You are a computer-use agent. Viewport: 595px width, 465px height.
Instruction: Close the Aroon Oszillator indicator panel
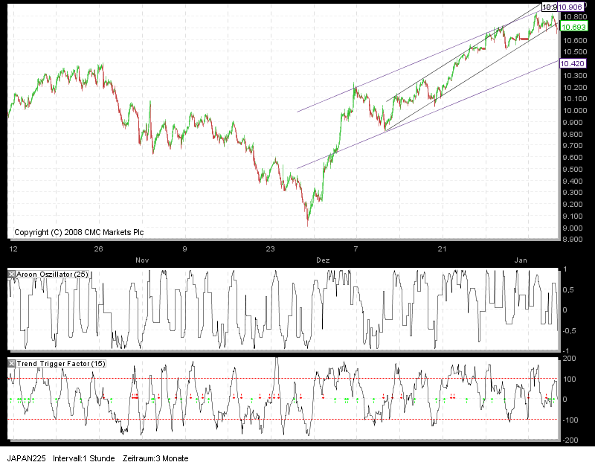coord(10,272)
